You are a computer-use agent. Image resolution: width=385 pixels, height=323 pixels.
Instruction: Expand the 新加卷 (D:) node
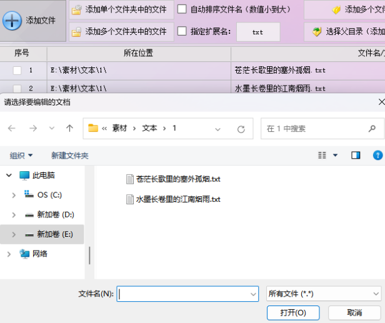[14, 215]
